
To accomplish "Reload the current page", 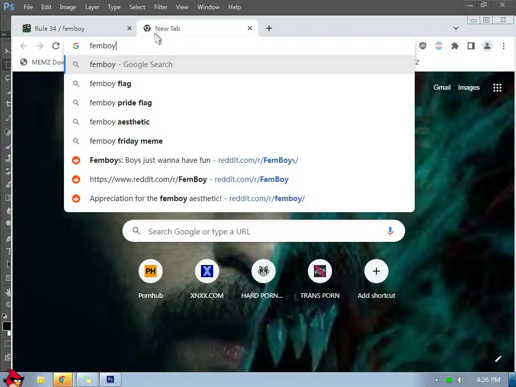I will pos(56,46).
